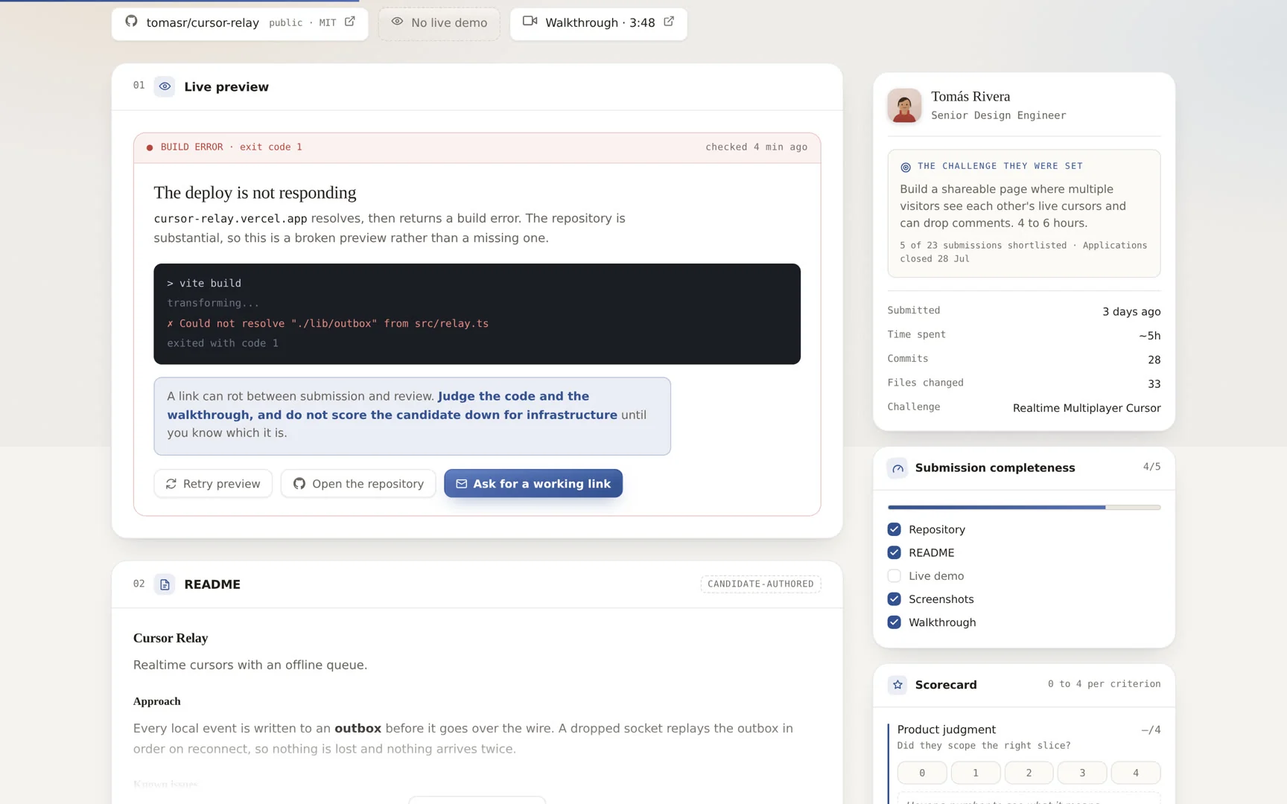The height and width of the screenshot is (804, 1287).
Task: Select score 1 for Product judgment
Action: click(976, 773)
